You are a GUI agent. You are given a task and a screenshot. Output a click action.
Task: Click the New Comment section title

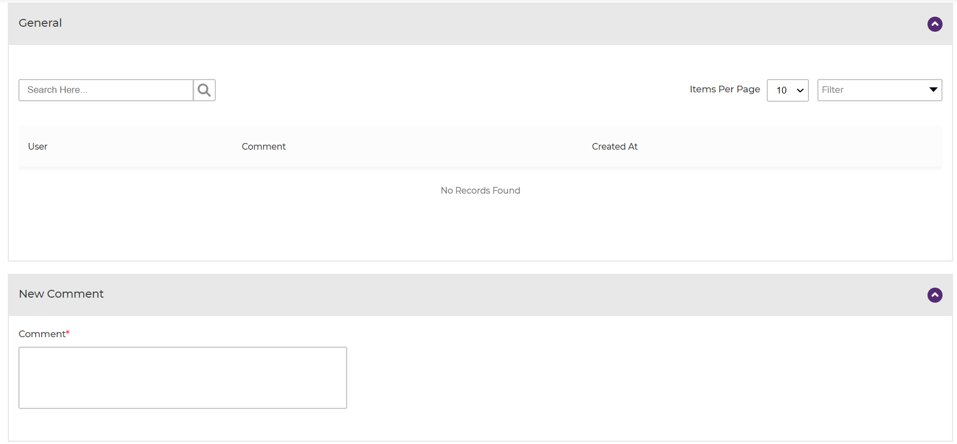(61, 294)
